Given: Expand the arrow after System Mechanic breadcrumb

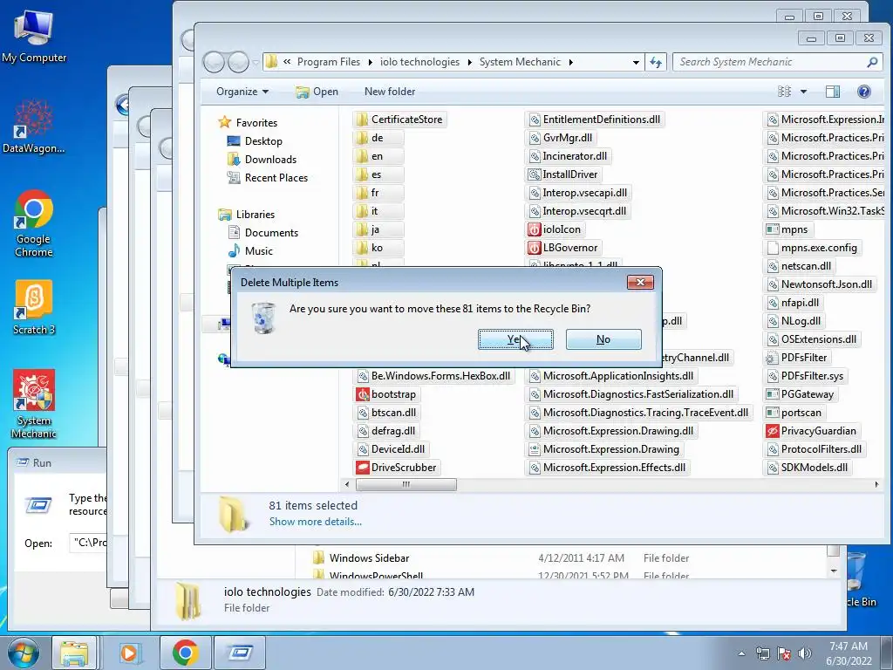Looking at the screenshot, I should [x=570, y=62].
